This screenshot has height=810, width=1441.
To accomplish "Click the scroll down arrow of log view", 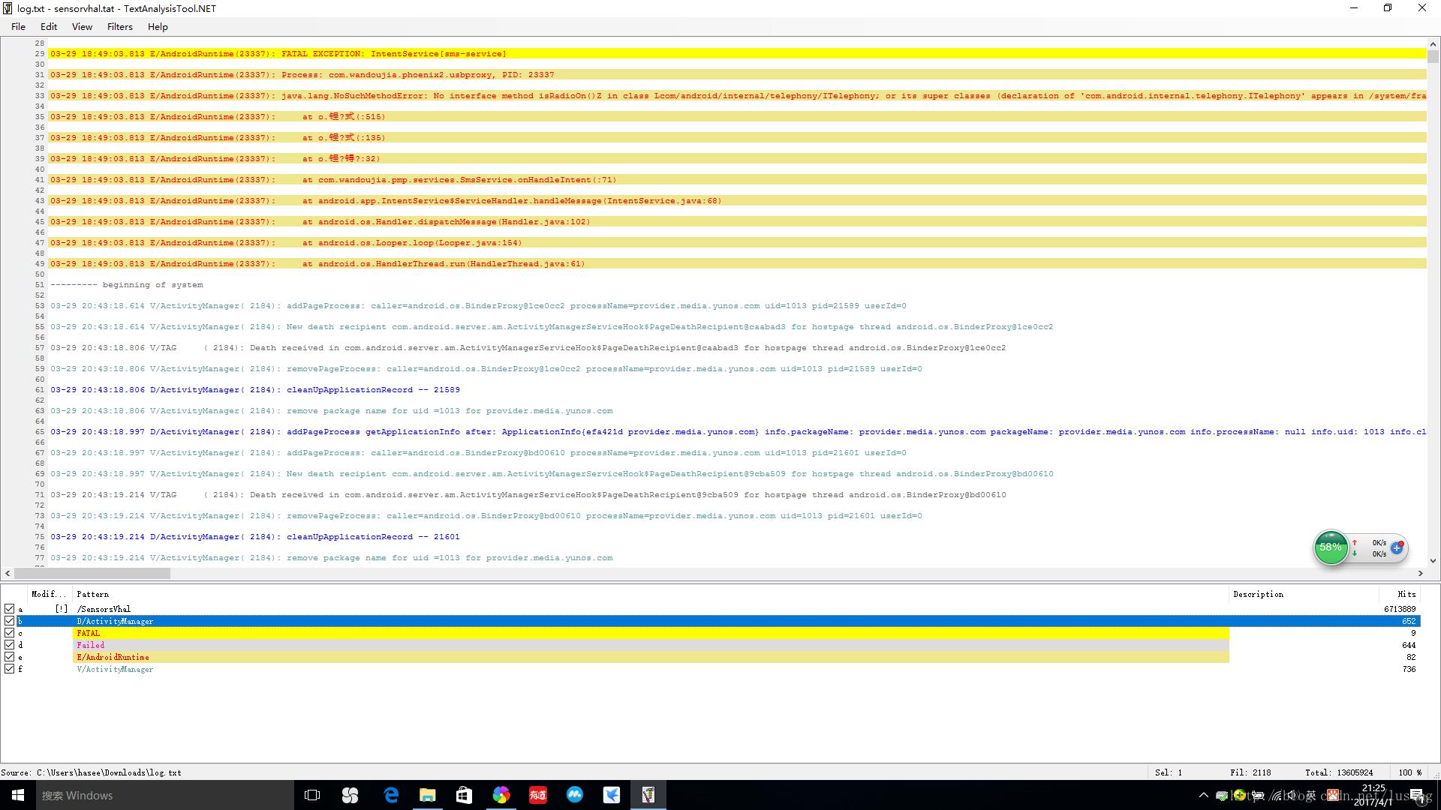I will coord(1433,560).
